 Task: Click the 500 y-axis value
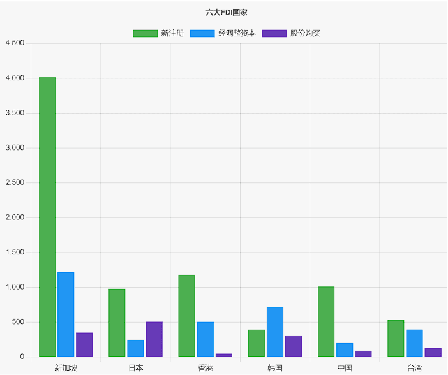click(x=18, y=322)
